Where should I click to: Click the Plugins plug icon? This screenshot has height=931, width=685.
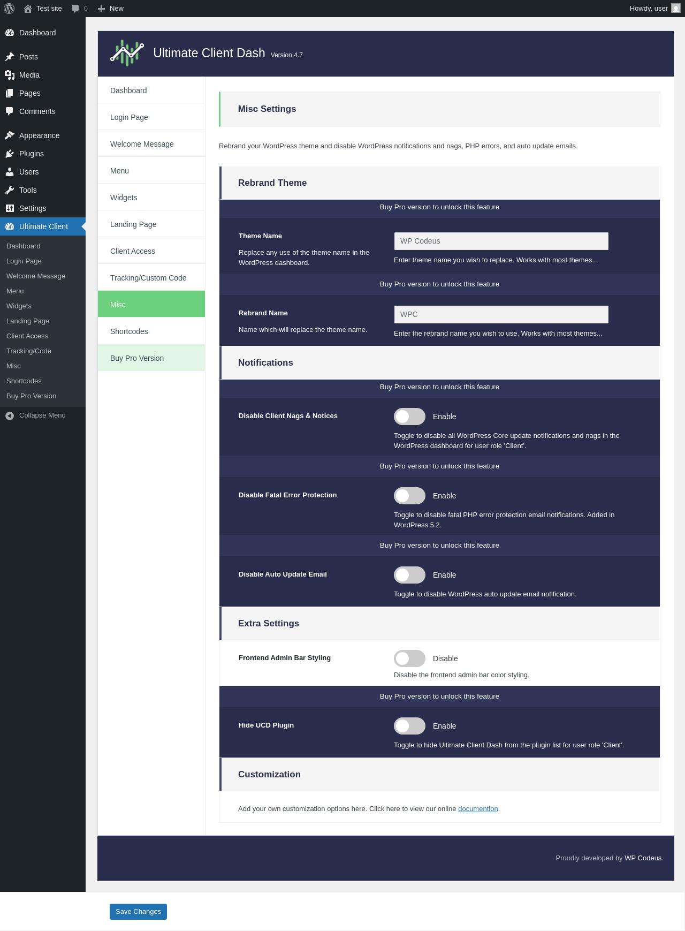click(x=10, y=154)
